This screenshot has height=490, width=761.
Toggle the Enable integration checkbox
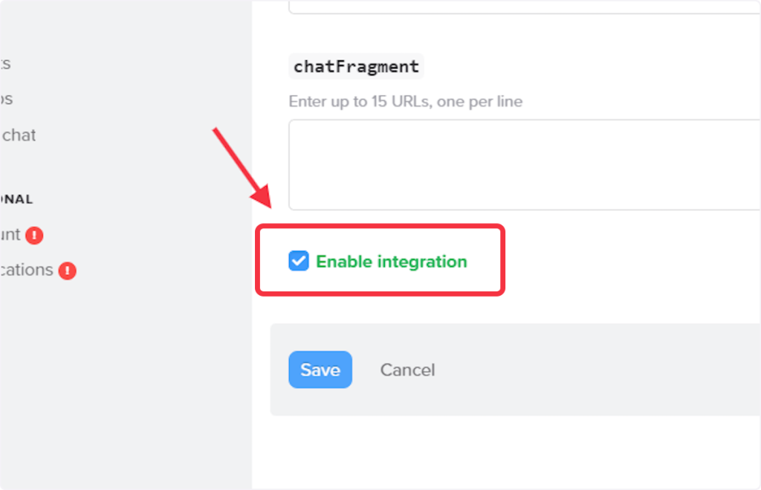[299, 262]
